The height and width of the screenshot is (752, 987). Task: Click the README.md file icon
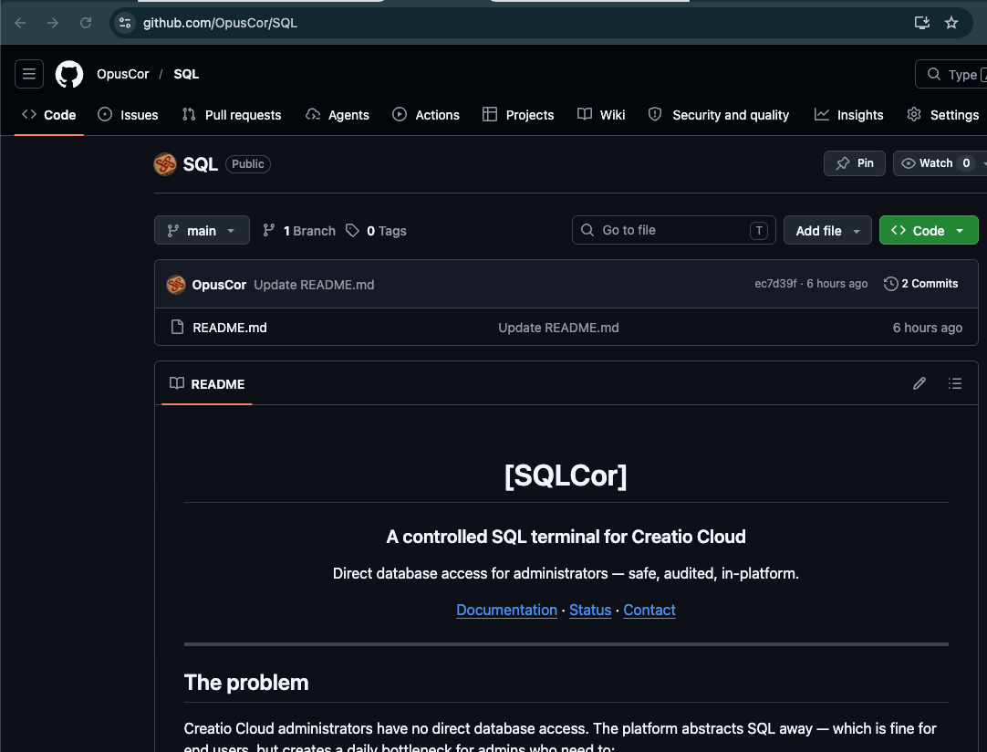click(x=178, y=327)
